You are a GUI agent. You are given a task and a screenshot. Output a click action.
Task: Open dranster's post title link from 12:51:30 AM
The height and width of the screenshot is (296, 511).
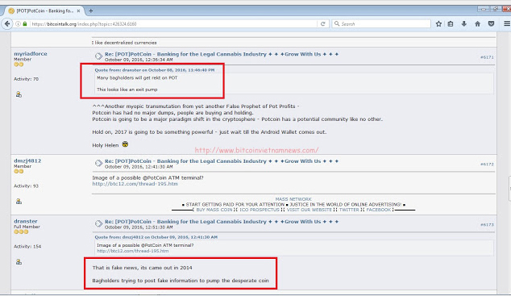222,221
